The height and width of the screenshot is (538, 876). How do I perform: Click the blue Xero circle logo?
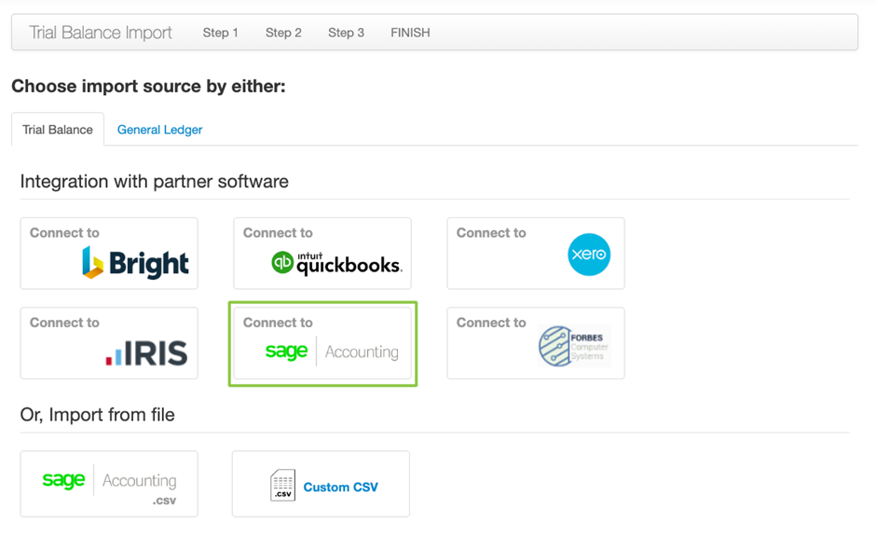(589, 255)
